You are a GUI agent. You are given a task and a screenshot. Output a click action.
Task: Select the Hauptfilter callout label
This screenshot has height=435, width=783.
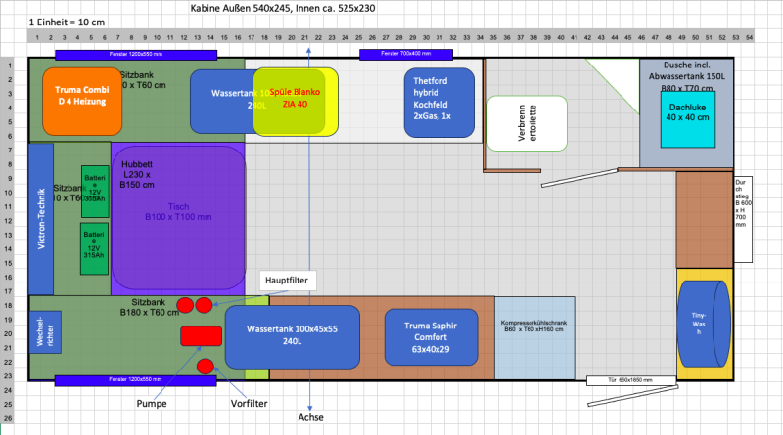tap(287, 281)
